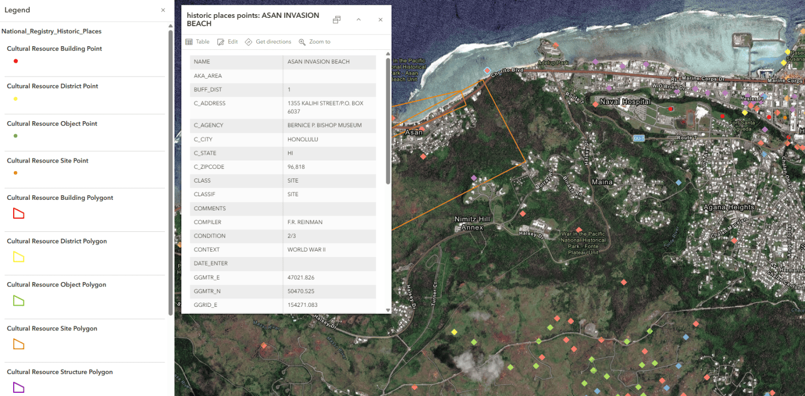This screenshot has height=396, width=805.
Task: Click the Get directions diamond icon
Action: pyautogui.click(x=248, y=41)
